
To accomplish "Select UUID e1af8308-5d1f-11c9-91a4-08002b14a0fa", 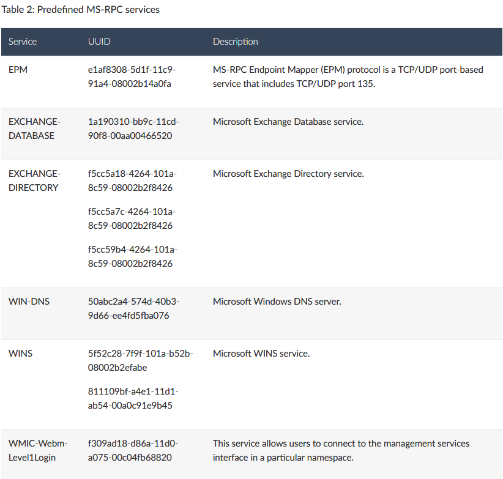I will [x=132, y=77].
